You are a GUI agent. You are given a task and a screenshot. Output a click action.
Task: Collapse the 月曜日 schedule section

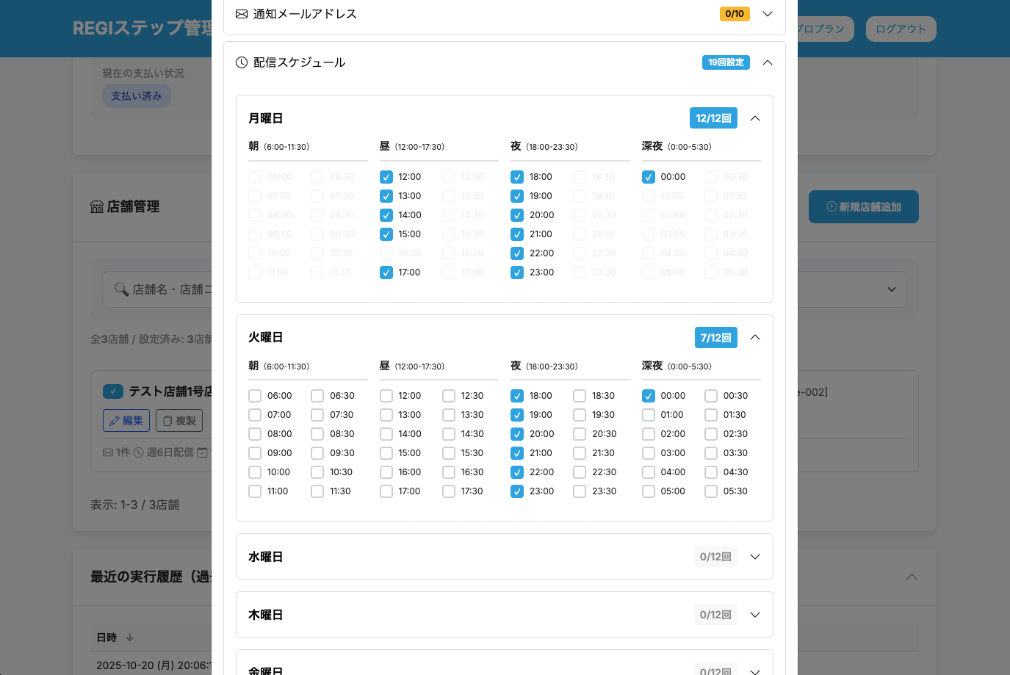[755, 118]
